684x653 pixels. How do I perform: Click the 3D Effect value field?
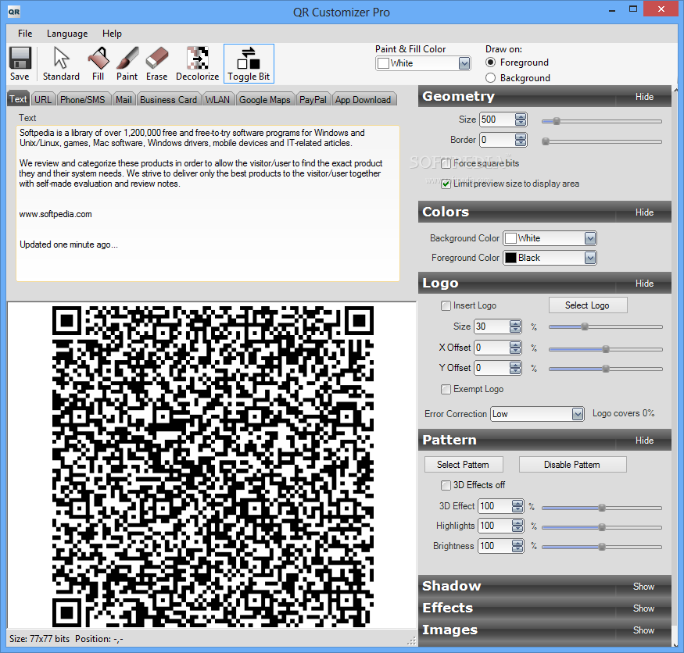(495, 506)
